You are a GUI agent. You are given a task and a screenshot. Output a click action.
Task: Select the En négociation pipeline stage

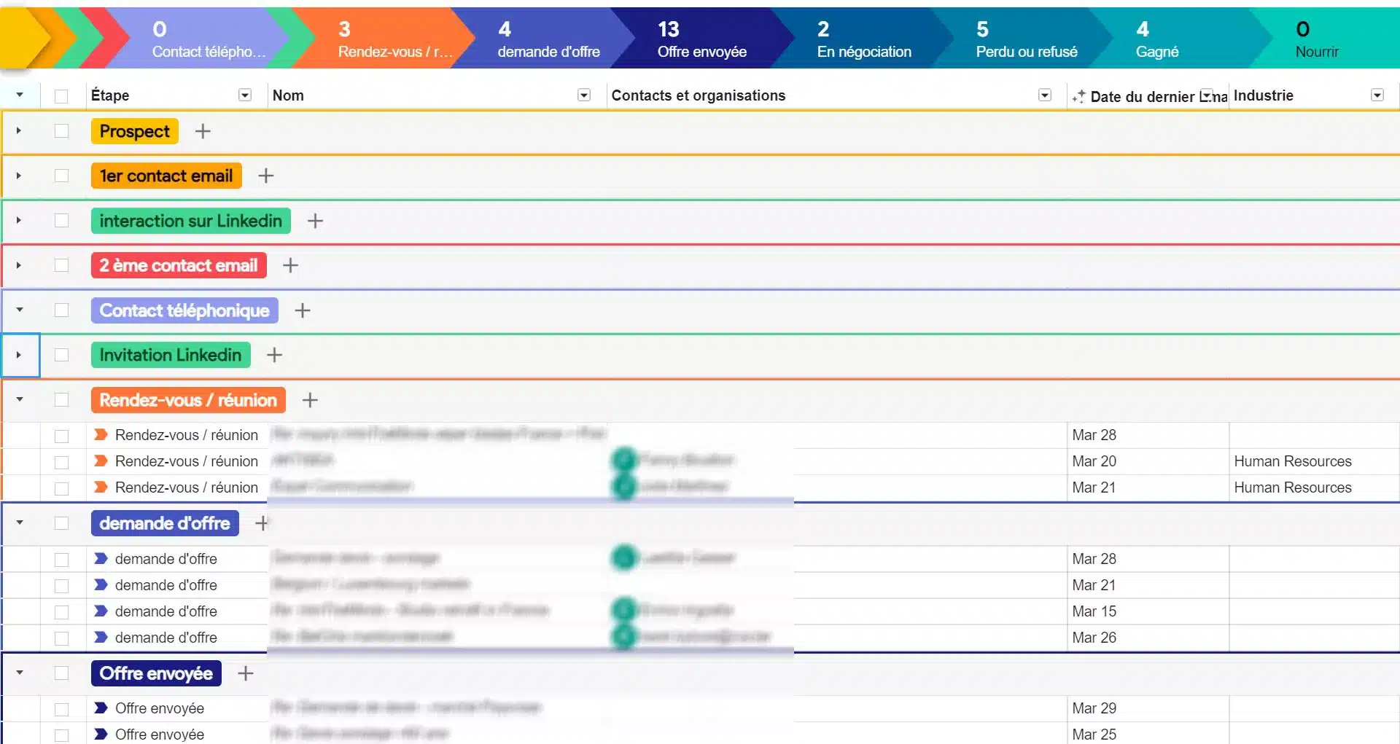point(863,39)
